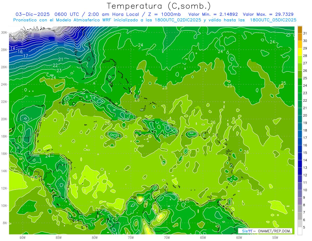Screen dimensions: 312x241
Task: Click the color scale label 20
Action: tap(305, 115)
